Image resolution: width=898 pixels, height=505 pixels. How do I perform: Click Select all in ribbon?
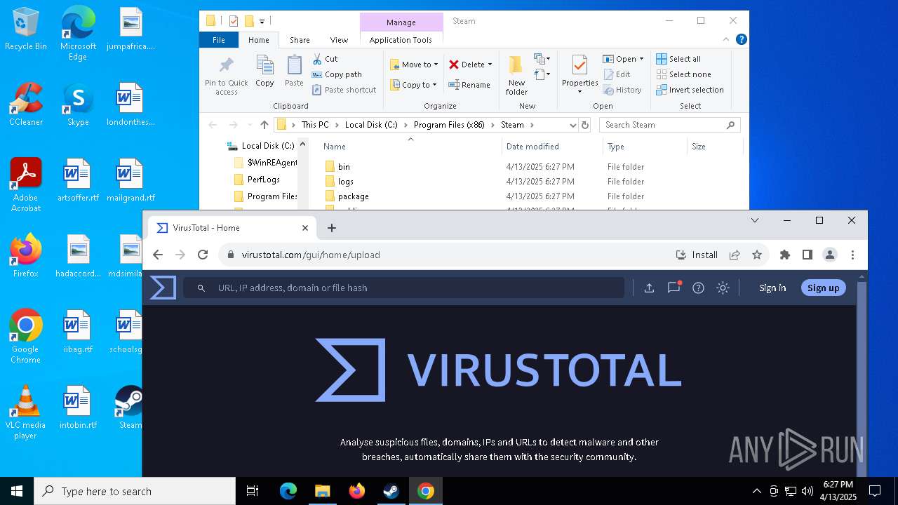pos(678,59)
